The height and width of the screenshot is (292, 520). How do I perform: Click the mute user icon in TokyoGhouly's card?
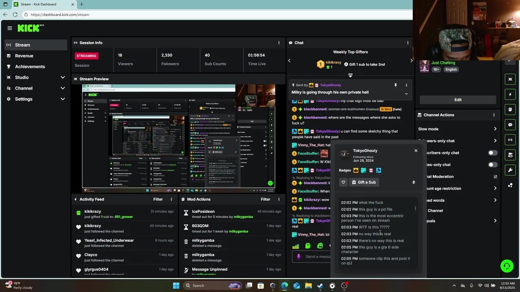[414, 182]
